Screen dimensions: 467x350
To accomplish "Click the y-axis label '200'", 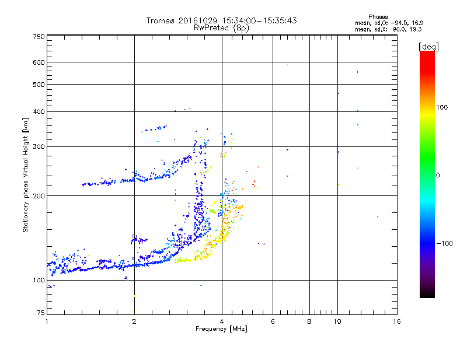I will (x=39, y=196).
